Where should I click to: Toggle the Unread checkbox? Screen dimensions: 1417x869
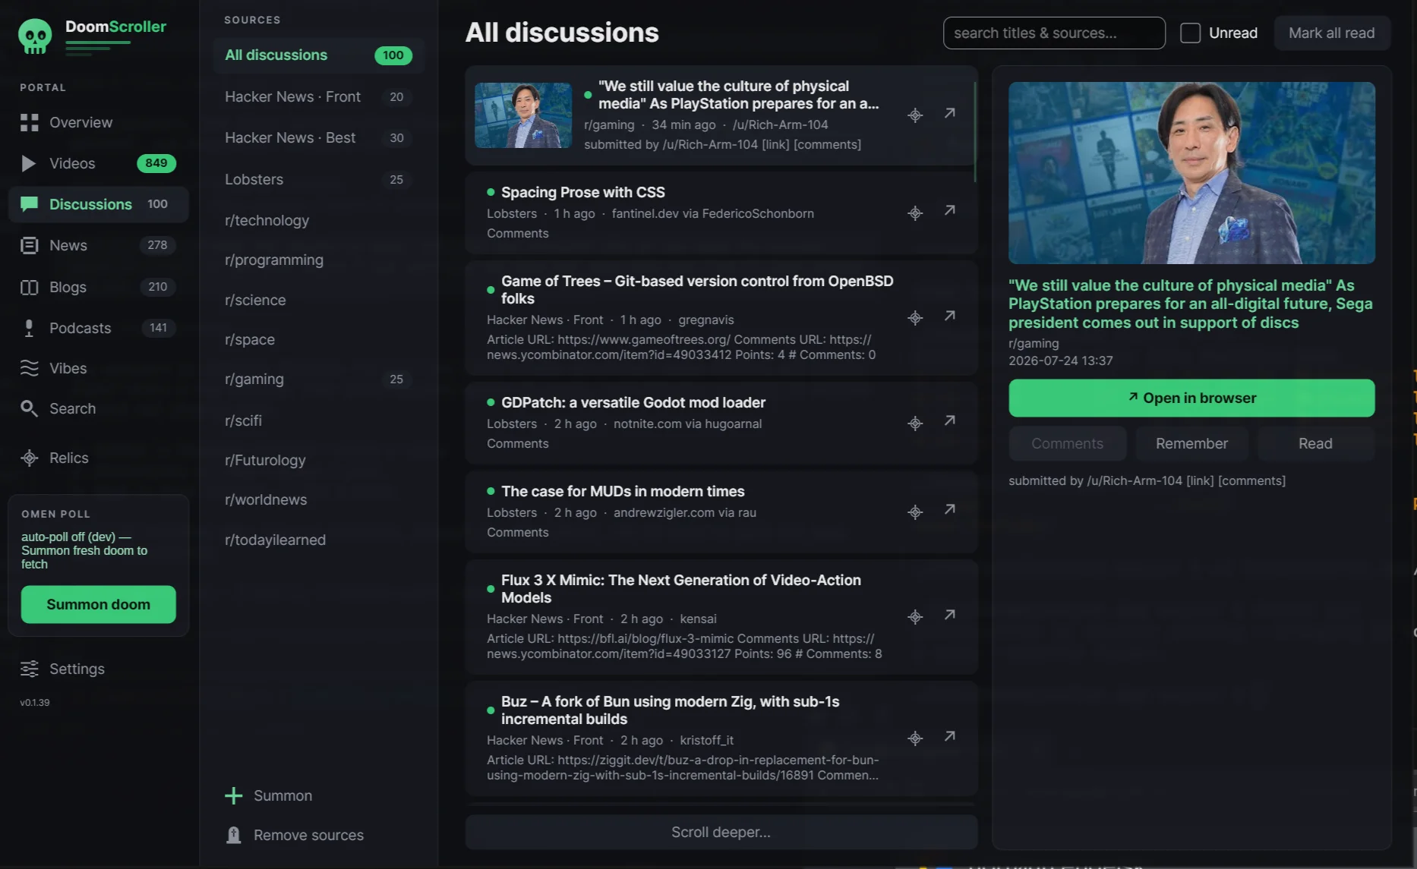pyautogui.click(x=1190, y=33)
